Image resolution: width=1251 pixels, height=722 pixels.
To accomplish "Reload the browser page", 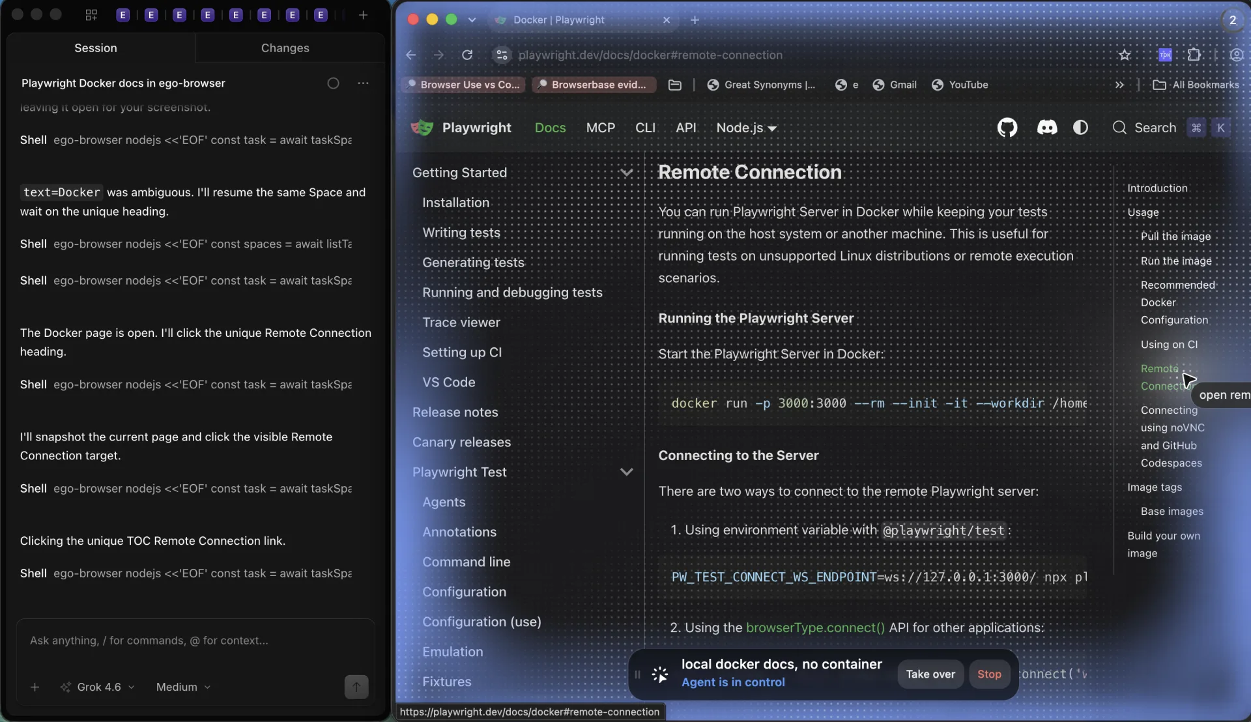I will (467, 55).
